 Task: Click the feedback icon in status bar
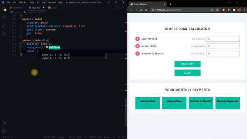pyautogui.click(x=118, y=137)
